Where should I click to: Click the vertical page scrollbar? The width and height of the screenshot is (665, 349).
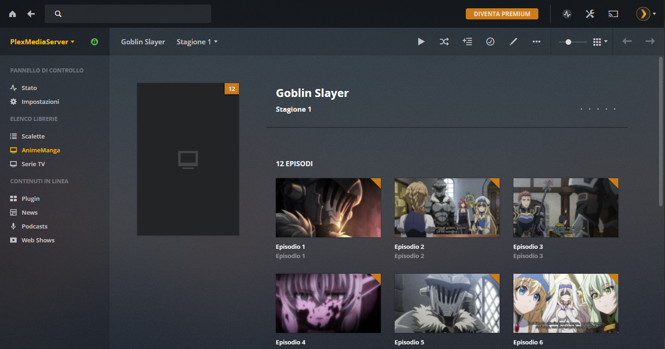tap(661, 132)
